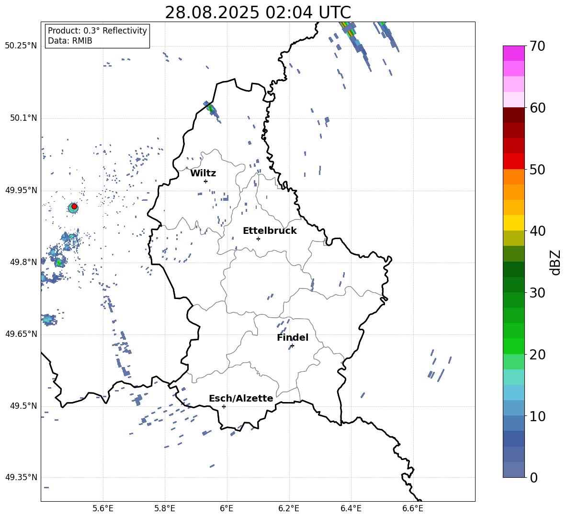Click the colorbar tick label 10

pyautogui.click(x=537, y=416)
